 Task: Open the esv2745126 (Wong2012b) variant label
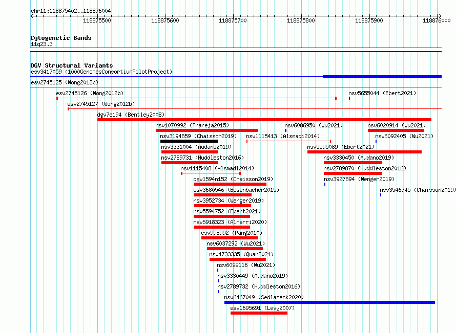(x=90, y=93)
